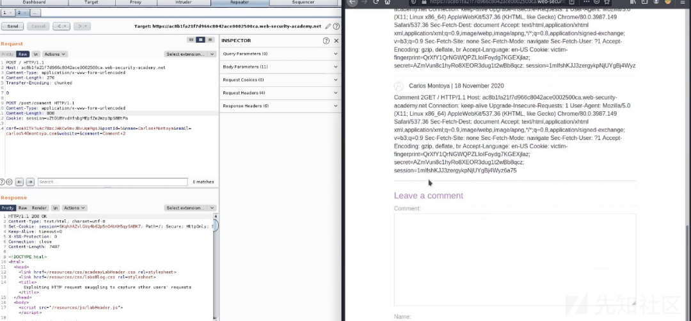Close the Inspector panel
The height and width of the screenshot is (321, 691).
(337, 40)
